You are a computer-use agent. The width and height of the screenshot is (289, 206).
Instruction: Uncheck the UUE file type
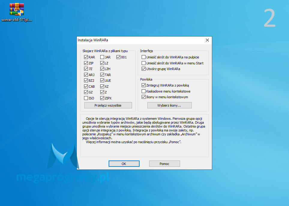tap(102, 81)
